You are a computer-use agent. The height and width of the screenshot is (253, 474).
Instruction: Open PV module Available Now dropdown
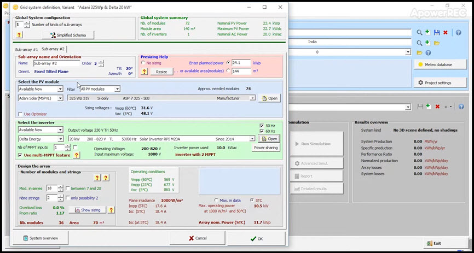coord(60,89)
